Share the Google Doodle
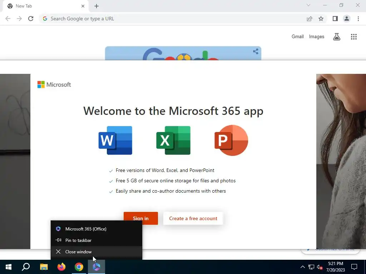The image size is (366, 274). click(256, 51)
